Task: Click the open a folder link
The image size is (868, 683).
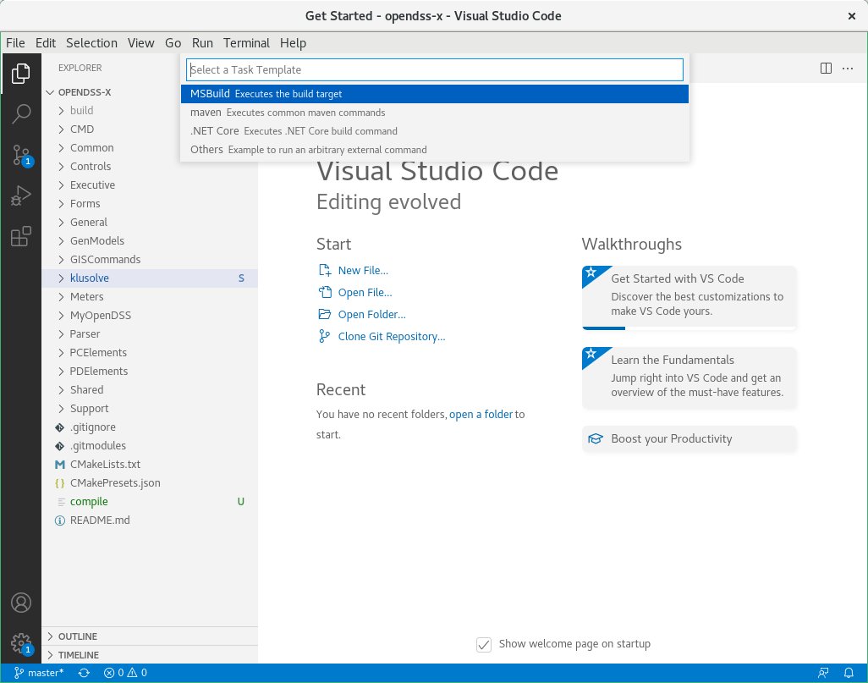Action: pos(481,414)
